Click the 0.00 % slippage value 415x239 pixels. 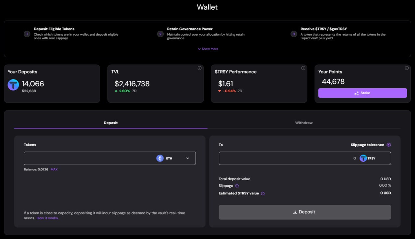click(x=385, y=186)
